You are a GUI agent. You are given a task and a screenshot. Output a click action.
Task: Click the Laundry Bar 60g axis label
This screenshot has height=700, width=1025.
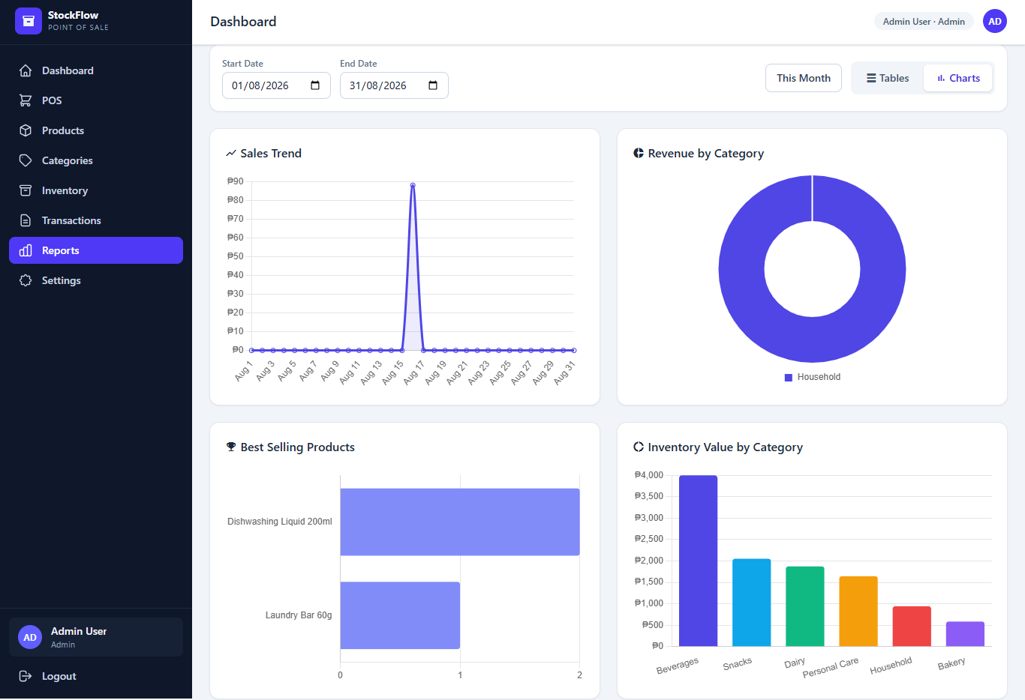coord(299,615)
